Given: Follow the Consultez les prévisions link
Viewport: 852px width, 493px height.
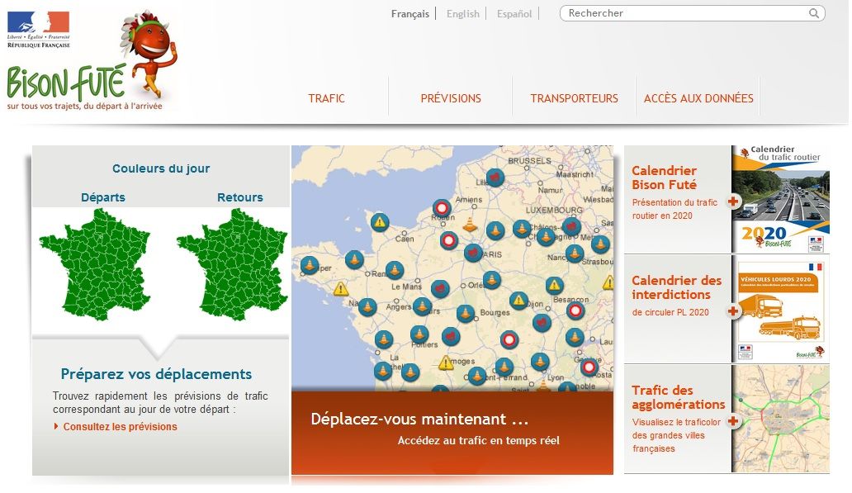Looking at the screenshot, I should pos(120,427).
